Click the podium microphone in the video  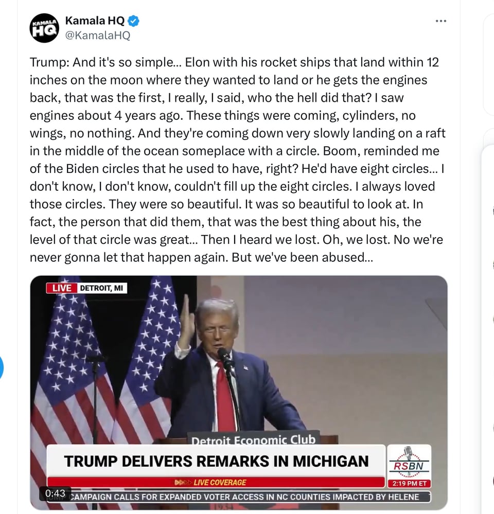click(225, 355)
